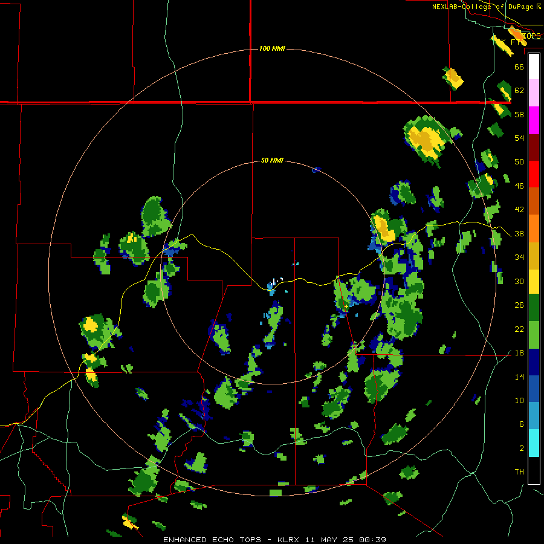Image resolution: width=544 pixels, height=544 pixels.
Task: Click the legend value '30'
Action: coord(519,281)
